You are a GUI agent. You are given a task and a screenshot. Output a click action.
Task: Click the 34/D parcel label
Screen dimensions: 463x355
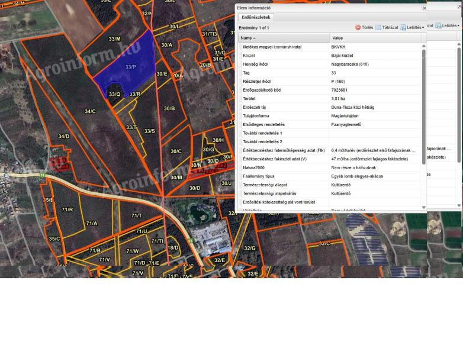click(64, 136)
